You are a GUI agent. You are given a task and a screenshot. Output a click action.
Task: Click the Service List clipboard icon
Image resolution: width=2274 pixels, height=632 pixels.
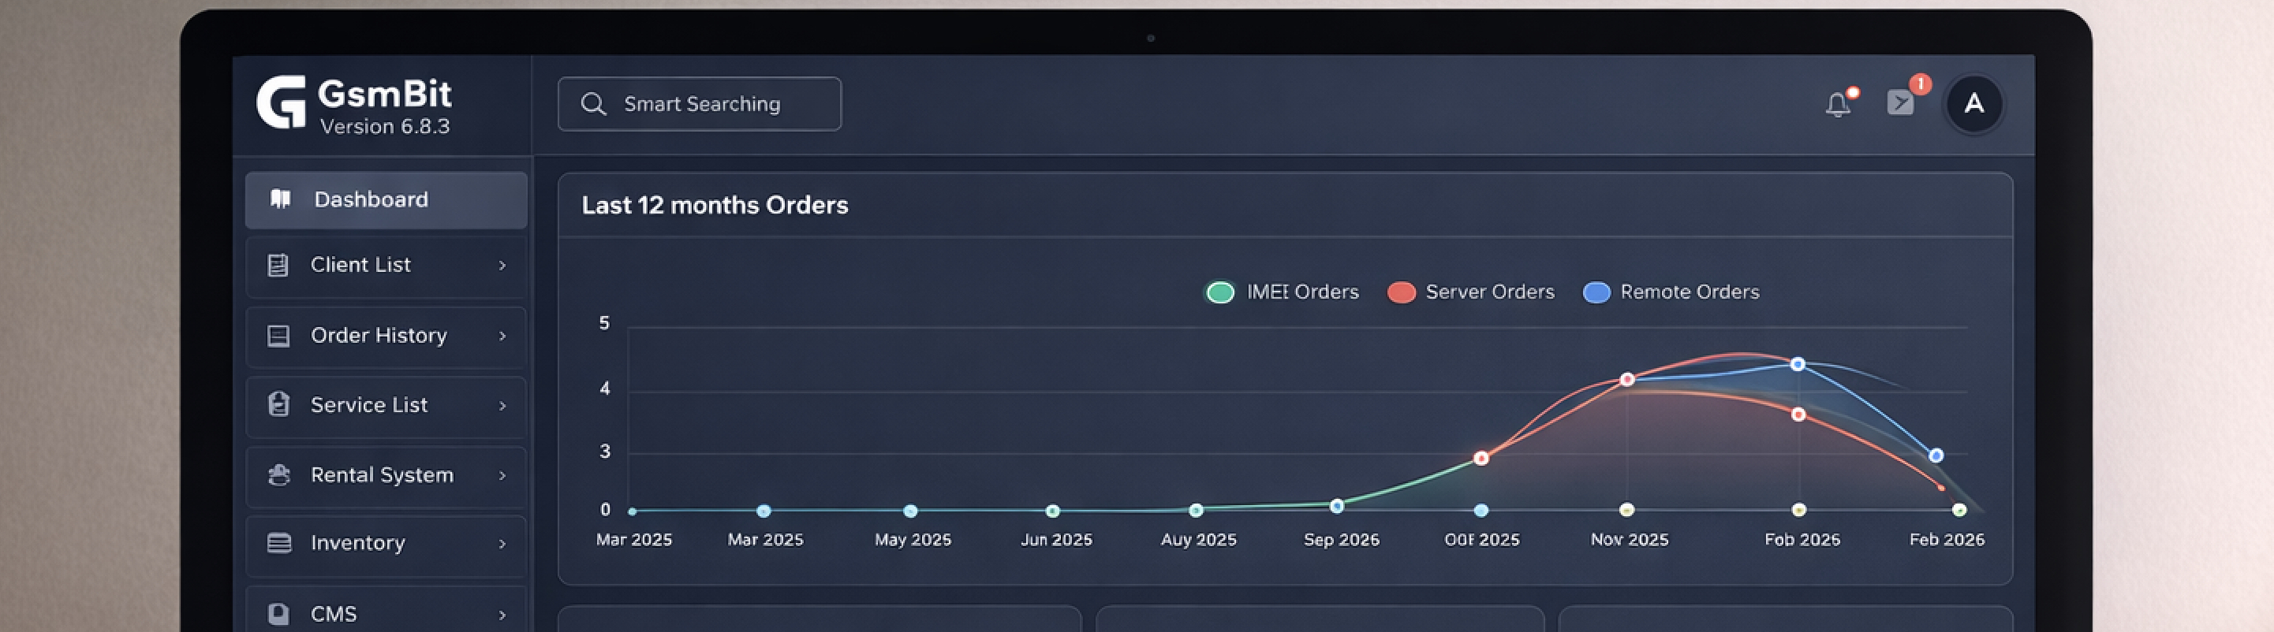(x=278, y=404)
